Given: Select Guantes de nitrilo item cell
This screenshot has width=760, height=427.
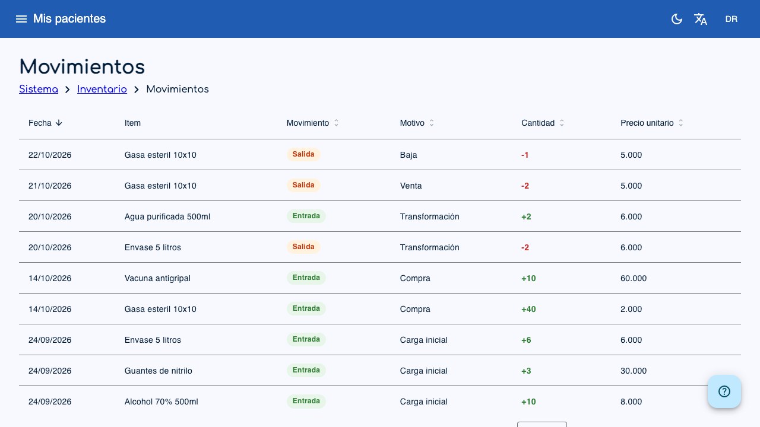Looking at the screenshot, I should (x=159, y=371).
